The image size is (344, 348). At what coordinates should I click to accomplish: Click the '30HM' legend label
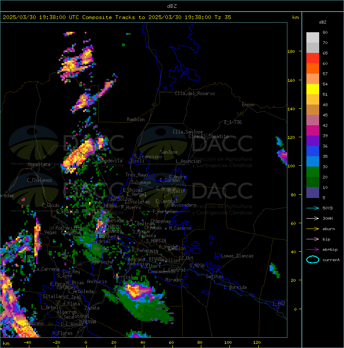click(x=327, y=219)
